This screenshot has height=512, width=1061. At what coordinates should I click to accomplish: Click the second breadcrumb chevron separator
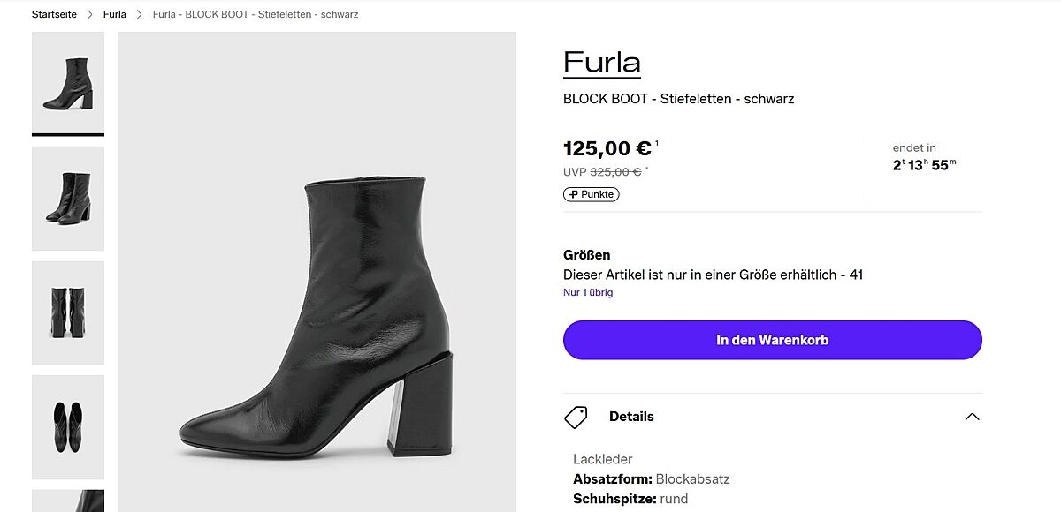140,14
